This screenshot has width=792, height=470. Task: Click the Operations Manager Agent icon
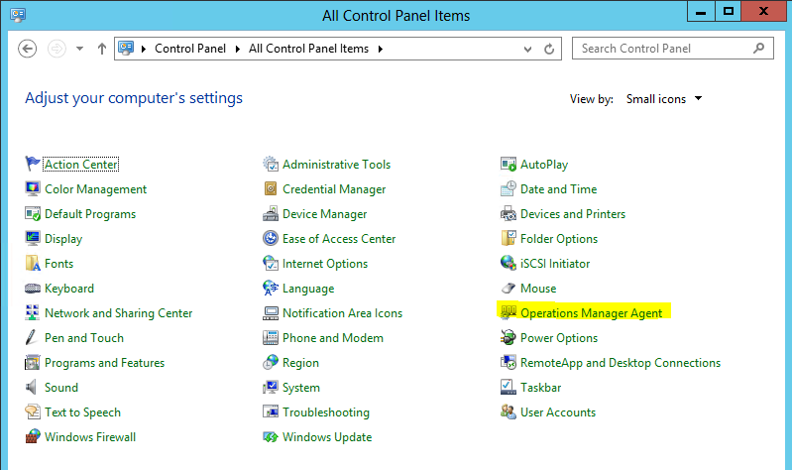click(509, 313)
